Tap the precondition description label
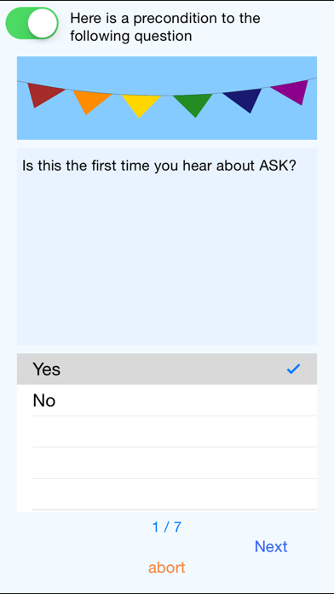 click(x=165, y=27)
